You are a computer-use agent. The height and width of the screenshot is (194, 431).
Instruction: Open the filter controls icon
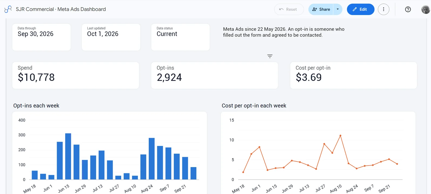[270, 56]
